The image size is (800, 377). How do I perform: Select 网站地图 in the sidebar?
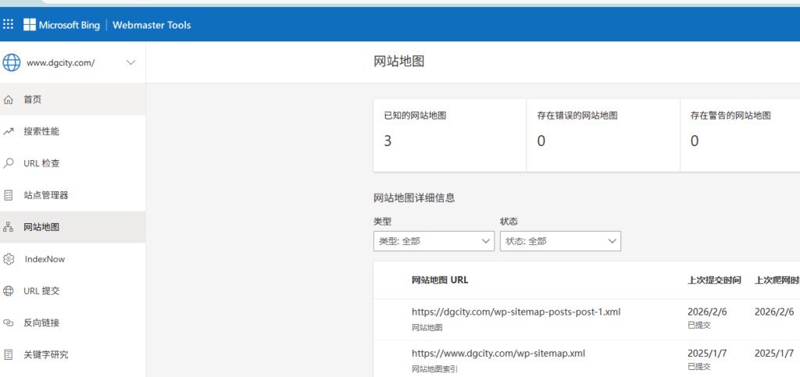point(73,227)
